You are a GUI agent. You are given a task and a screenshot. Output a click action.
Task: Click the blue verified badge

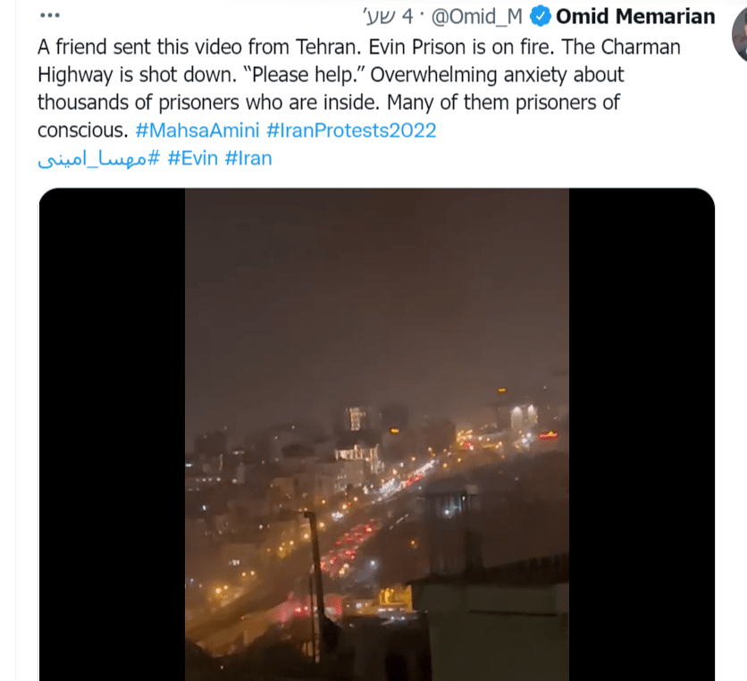(540, 16)
